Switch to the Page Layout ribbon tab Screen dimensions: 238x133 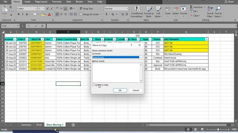click(x=41, y=1)
